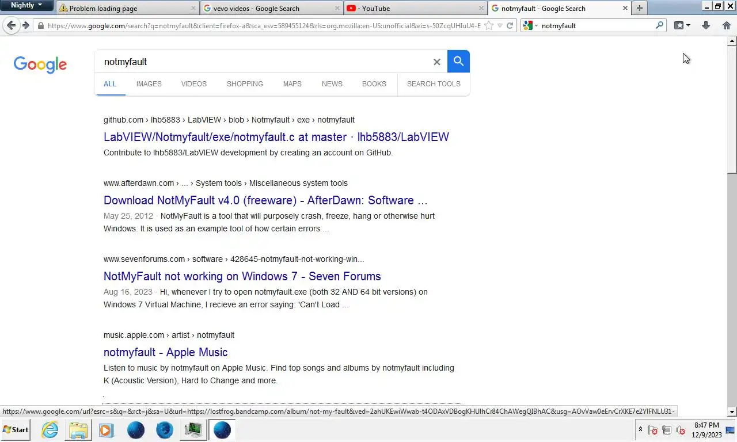Open the muted volume tray icon

(x=680, y=430)
